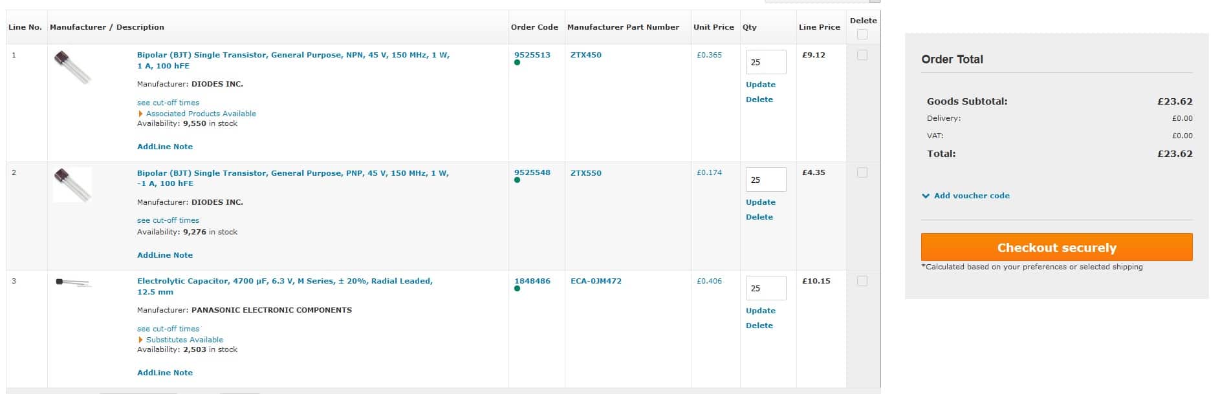The image size is (1220, 394).
Task: Click the unit price £0.365
Action: [x=709, y=55]
